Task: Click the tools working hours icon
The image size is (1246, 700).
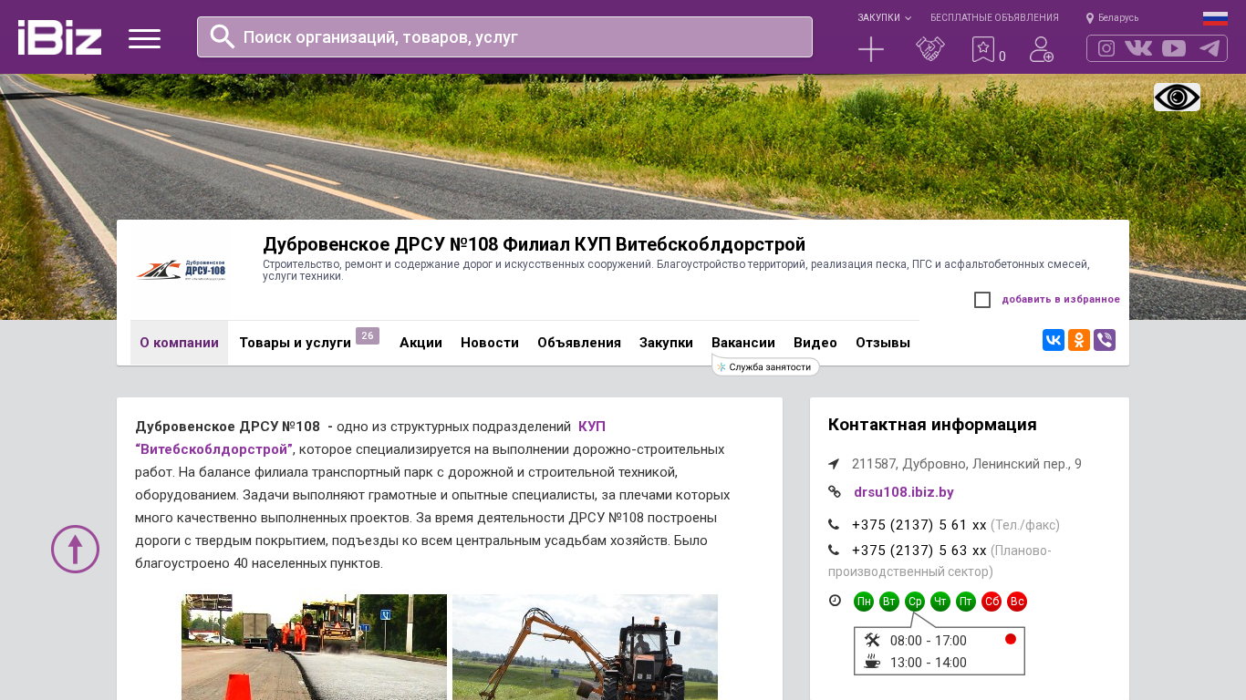Action: pos(872,640)
